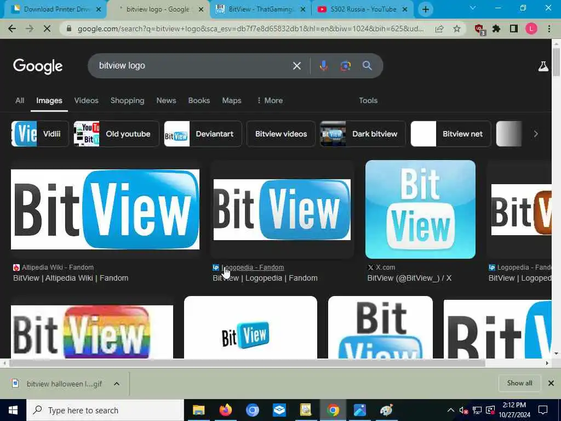Clear the search box text

(296, 66)
